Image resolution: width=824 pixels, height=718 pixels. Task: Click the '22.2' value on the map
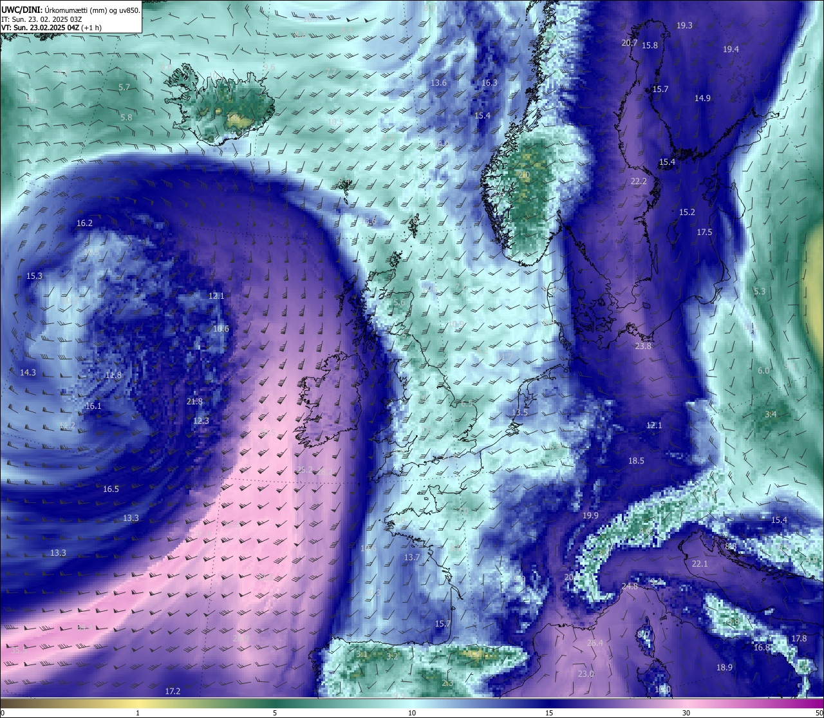coord(639,182)
